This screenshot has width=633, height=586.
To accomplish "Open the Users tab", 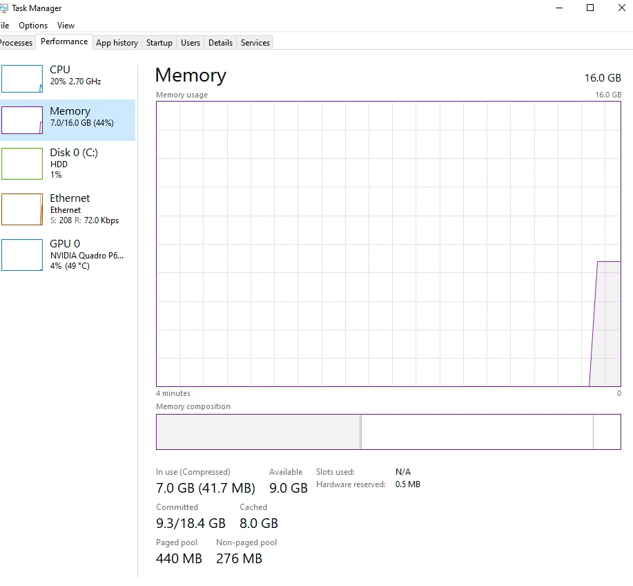I will (190, 43).
